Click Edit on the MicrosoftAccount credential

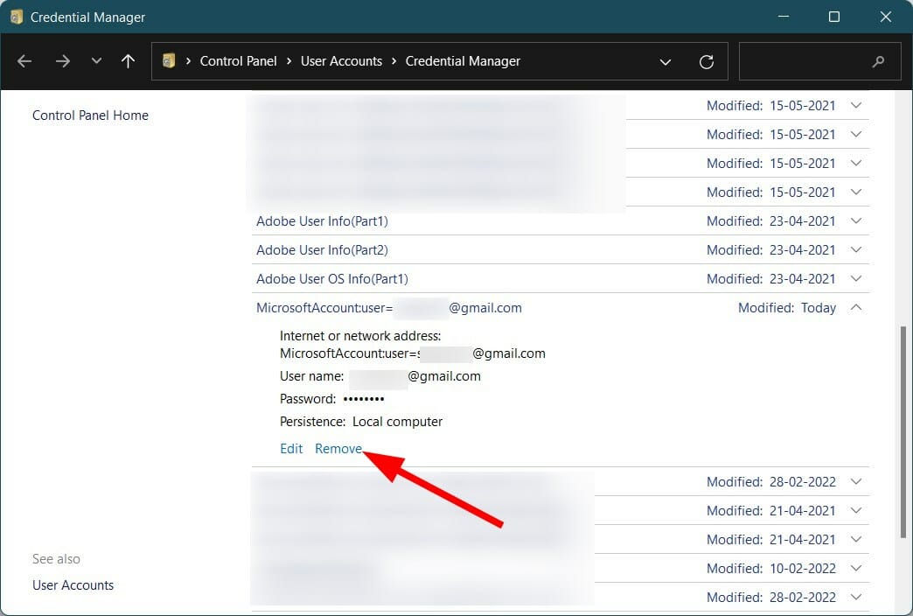[x=291, y=448]
